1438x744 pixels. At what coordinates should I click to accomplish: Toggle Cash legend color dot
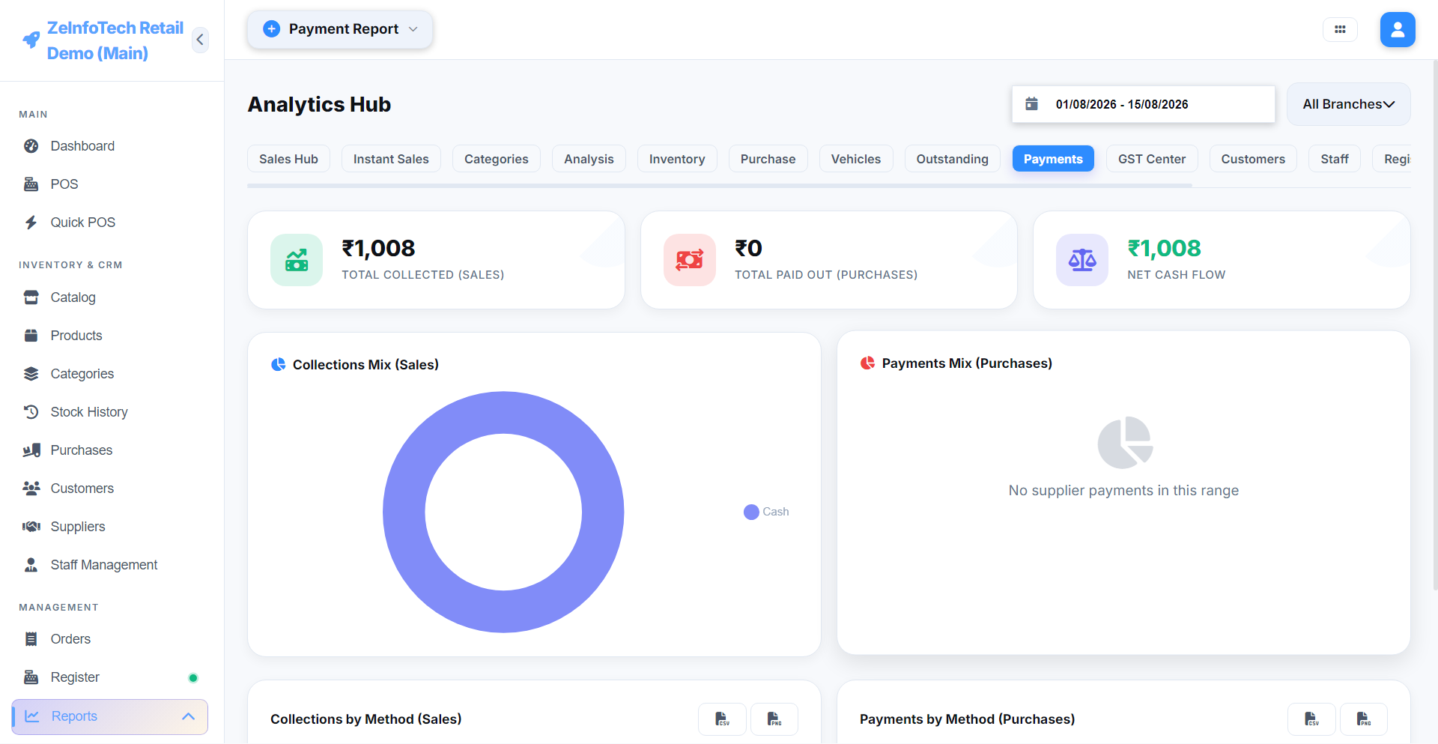751,512
